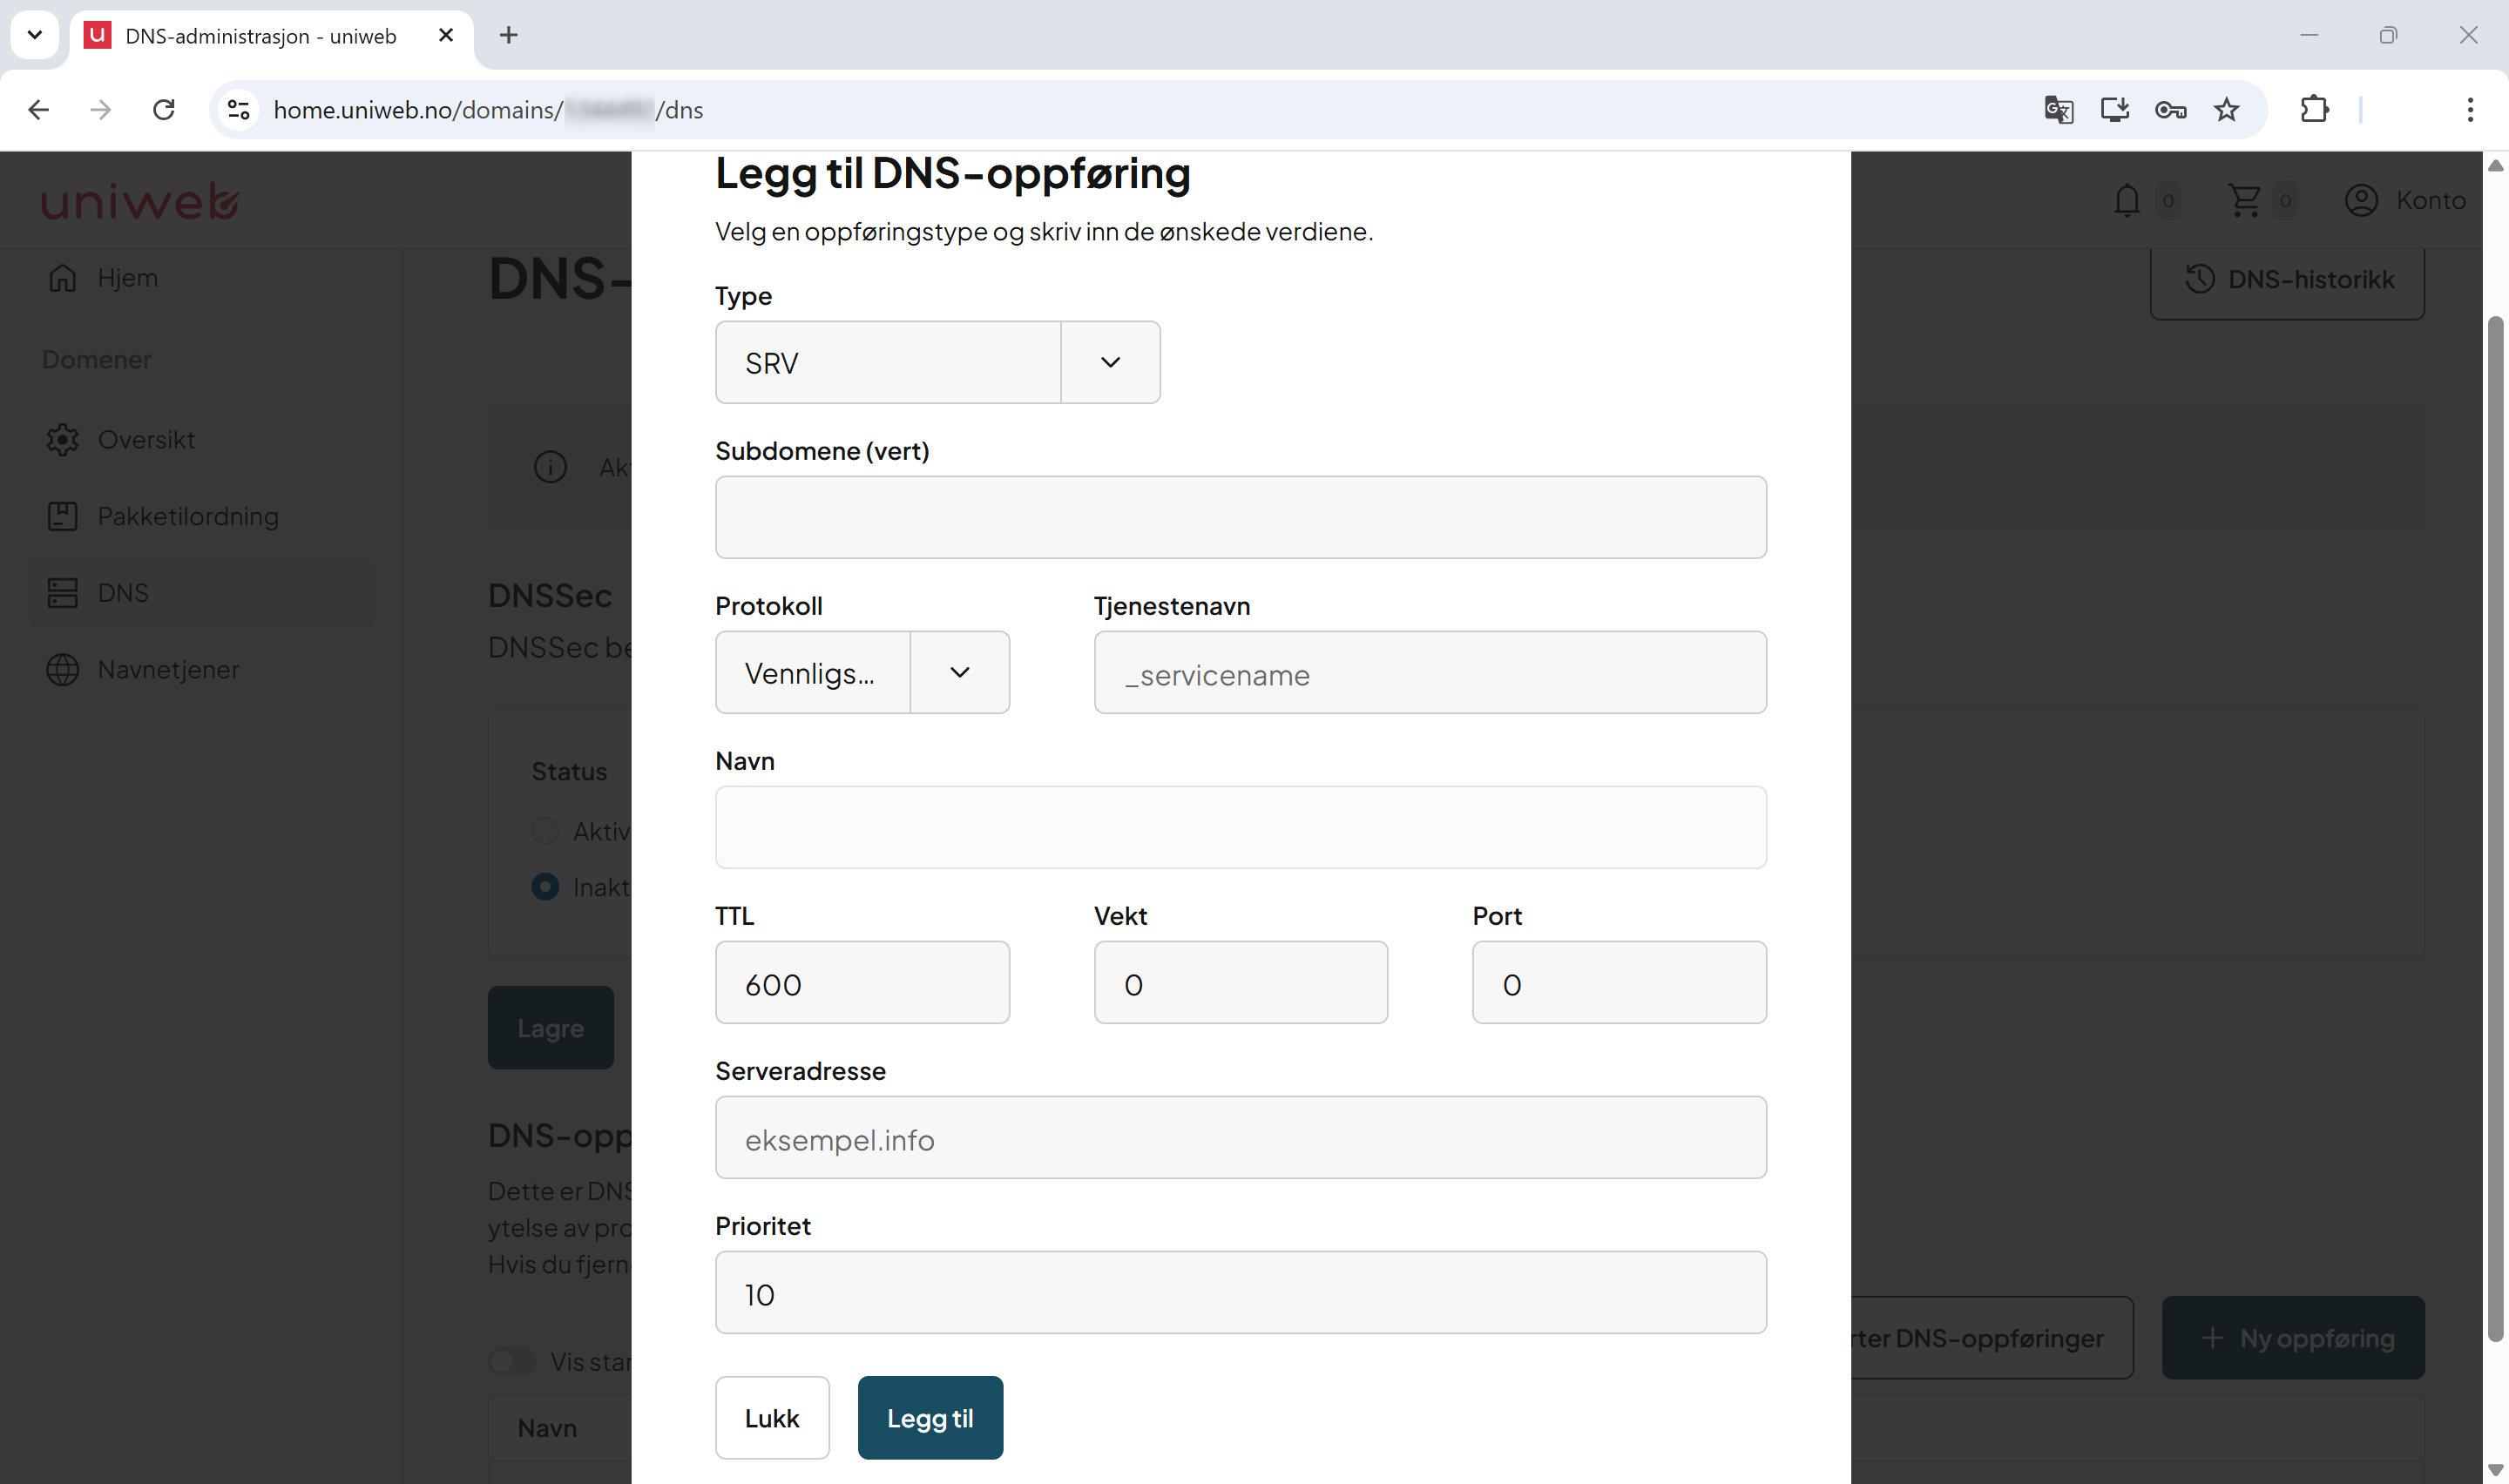Click the Navn text field in dialog
2509x1484 pixels.
coord(1240,827)
